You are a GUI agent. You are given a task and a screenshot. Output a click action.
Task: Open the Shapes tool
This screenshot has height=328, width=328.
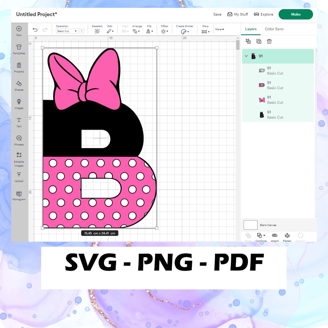tap(19, 86)
